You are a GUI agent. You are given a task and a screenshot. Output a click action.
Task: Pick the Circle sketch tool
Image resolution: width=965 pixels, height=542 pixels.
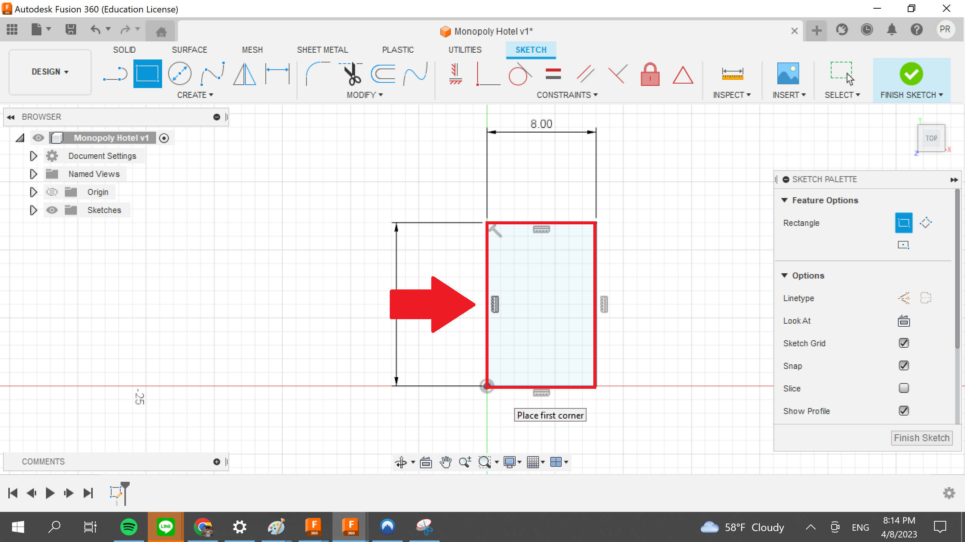tap(180, 74)
